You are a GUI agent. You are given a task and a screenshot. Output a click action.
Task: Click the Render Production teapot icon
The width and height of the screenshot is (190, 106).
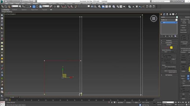point(124,6)
